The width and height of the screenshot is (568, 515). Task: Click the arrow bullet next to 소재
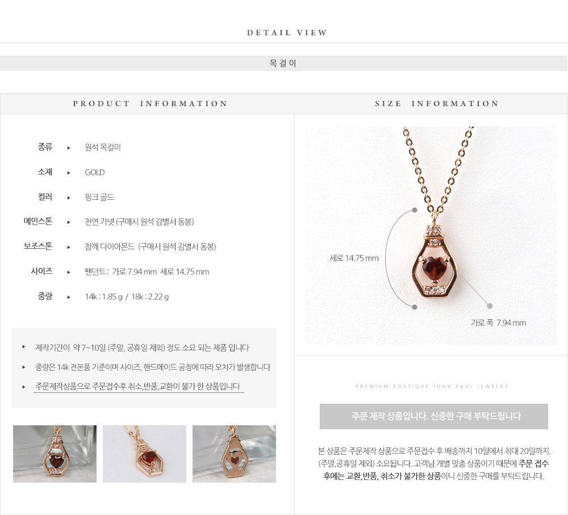69,173
